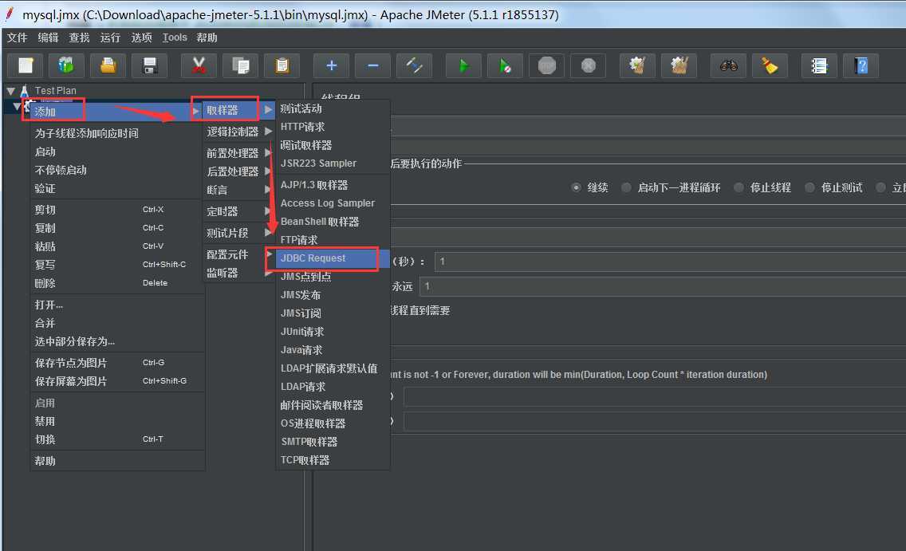This screenshot has height=551, width=906.
Task: Select JSR223 Sampler entry
Action: click(333, 163)
